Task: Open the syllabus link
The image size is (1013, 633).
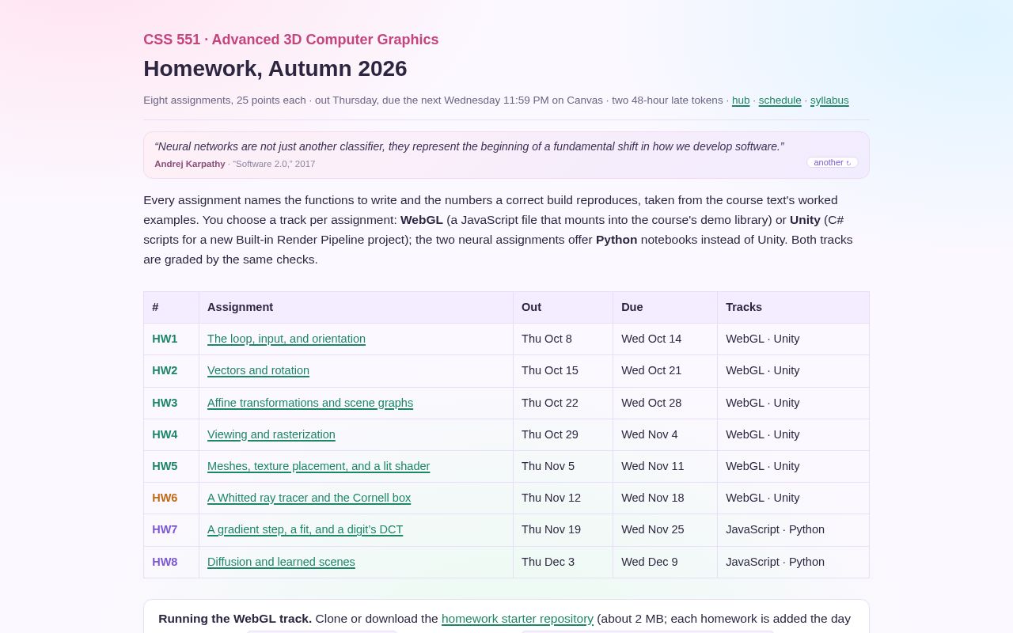Action: coord(829,100)
